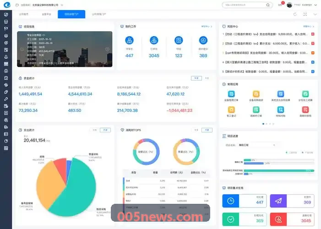Screen dimensions: 321x229
Task: Click the switch icon beside the organization name
Action: coord(62,5)
